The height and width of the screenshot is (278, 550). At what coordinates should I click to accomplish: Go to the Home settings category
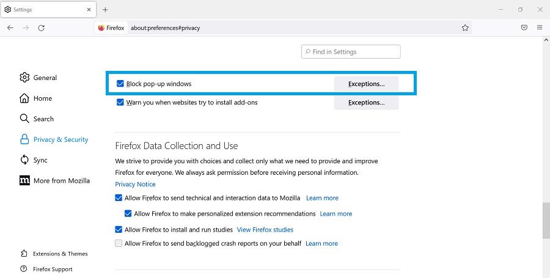(42, 98)
